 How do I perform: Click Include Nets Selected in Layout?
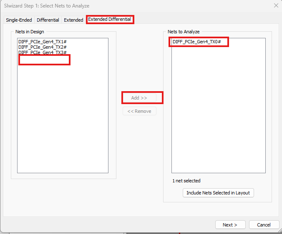click(218, 193)
